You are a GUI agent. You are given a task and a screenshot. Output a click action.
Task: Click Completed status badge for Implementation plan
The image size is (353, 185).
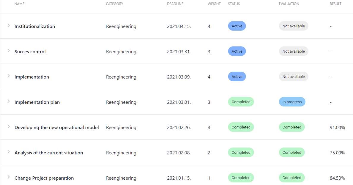pos(241,102)
